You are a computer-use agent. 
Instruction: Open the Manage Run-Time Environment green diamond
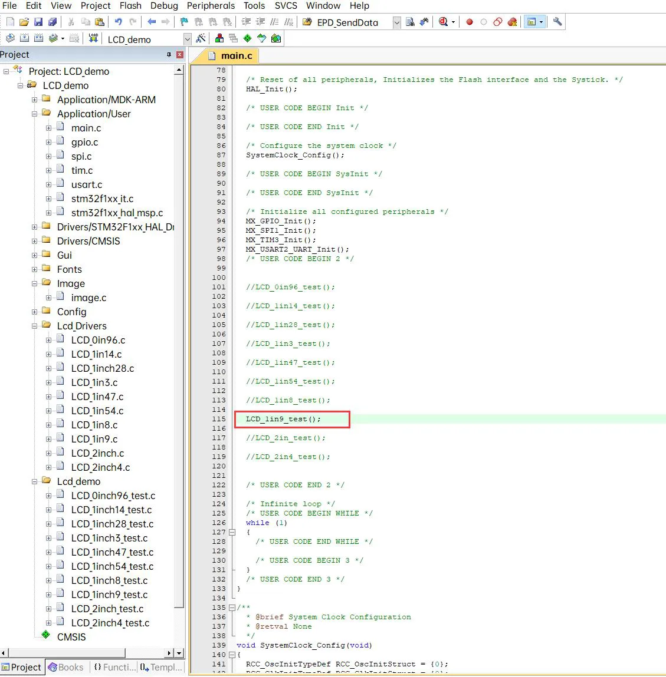click(x=247, y=39)
